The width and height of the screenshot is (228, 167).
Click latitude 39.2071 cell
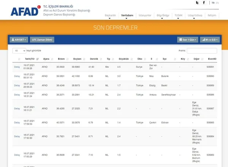60,95
